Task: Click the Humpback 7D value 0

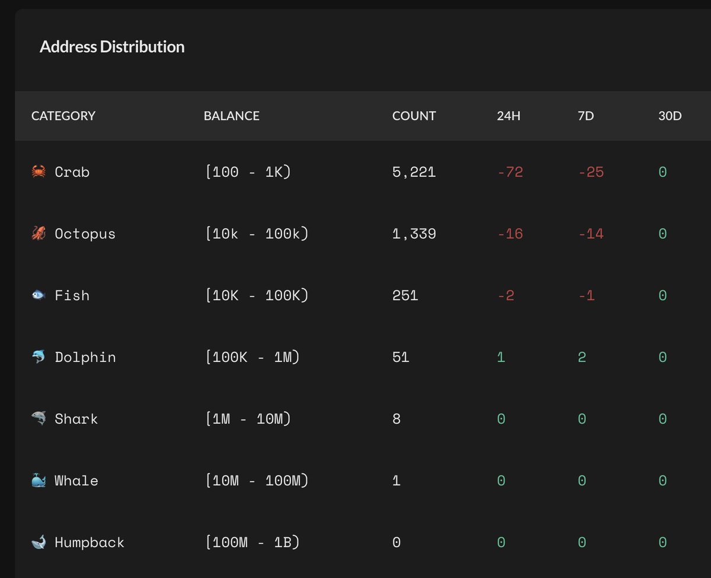Action: [x=582, y=542]
